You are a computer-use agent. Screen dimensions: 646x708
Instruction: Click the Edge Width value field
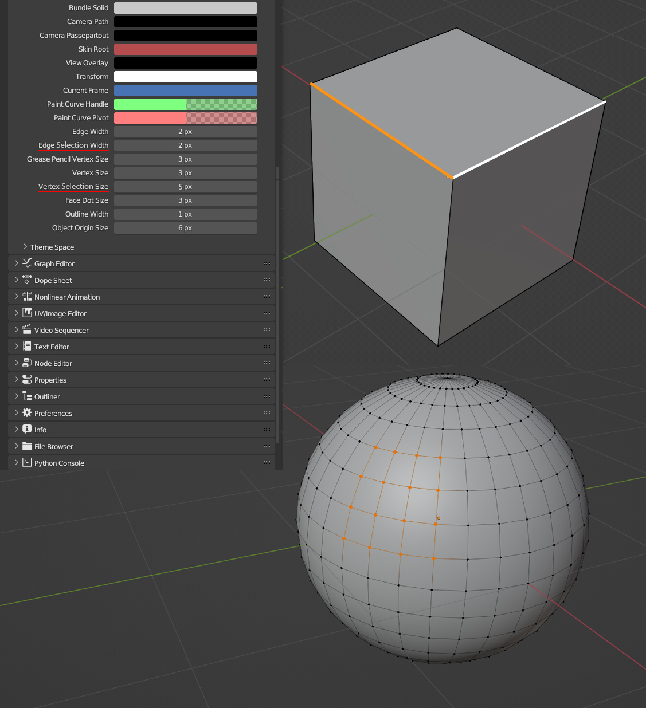coord(186,132)
